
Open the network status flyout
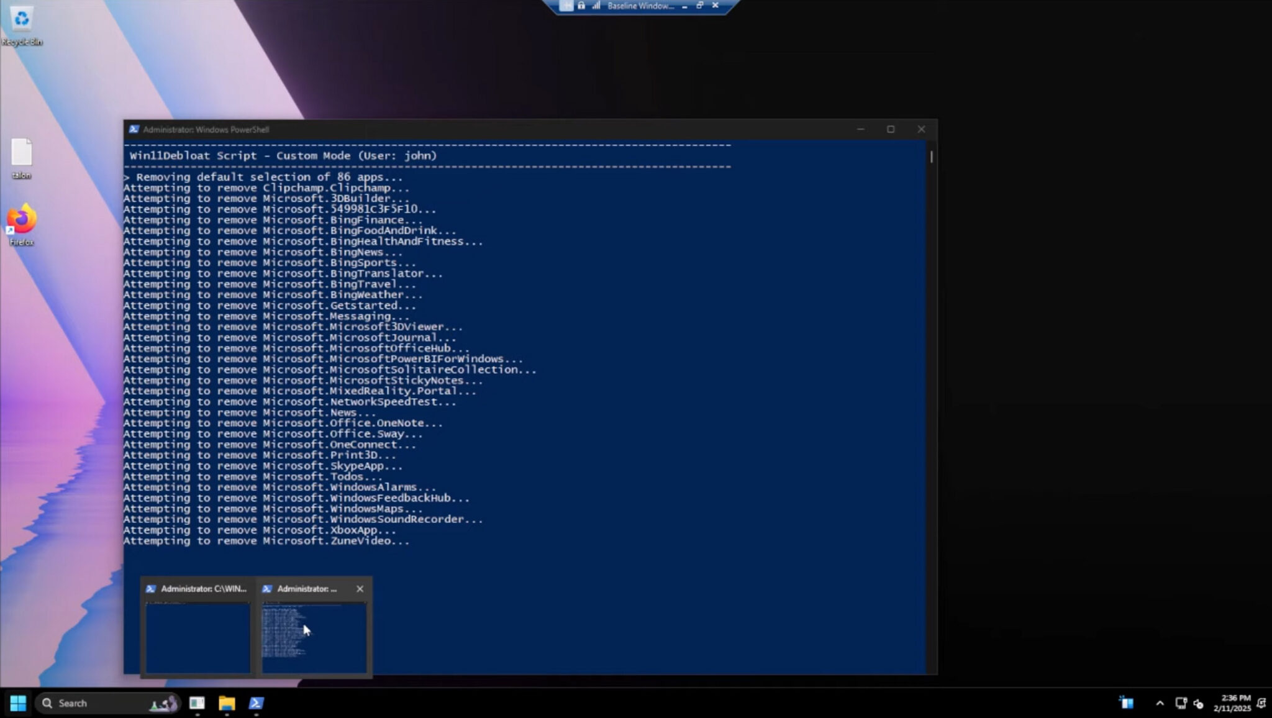[x=1181, y=703]
